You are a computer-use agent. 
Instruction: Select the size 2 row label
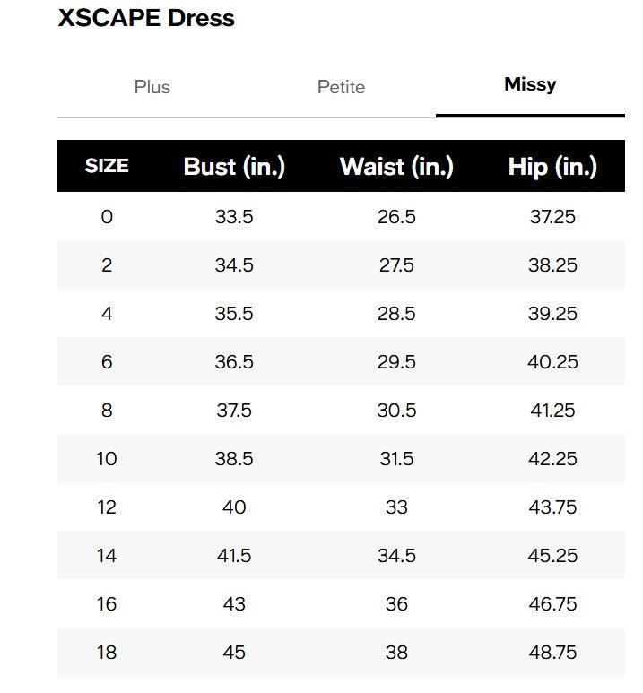pyautogui.click(x=107, y=265)
